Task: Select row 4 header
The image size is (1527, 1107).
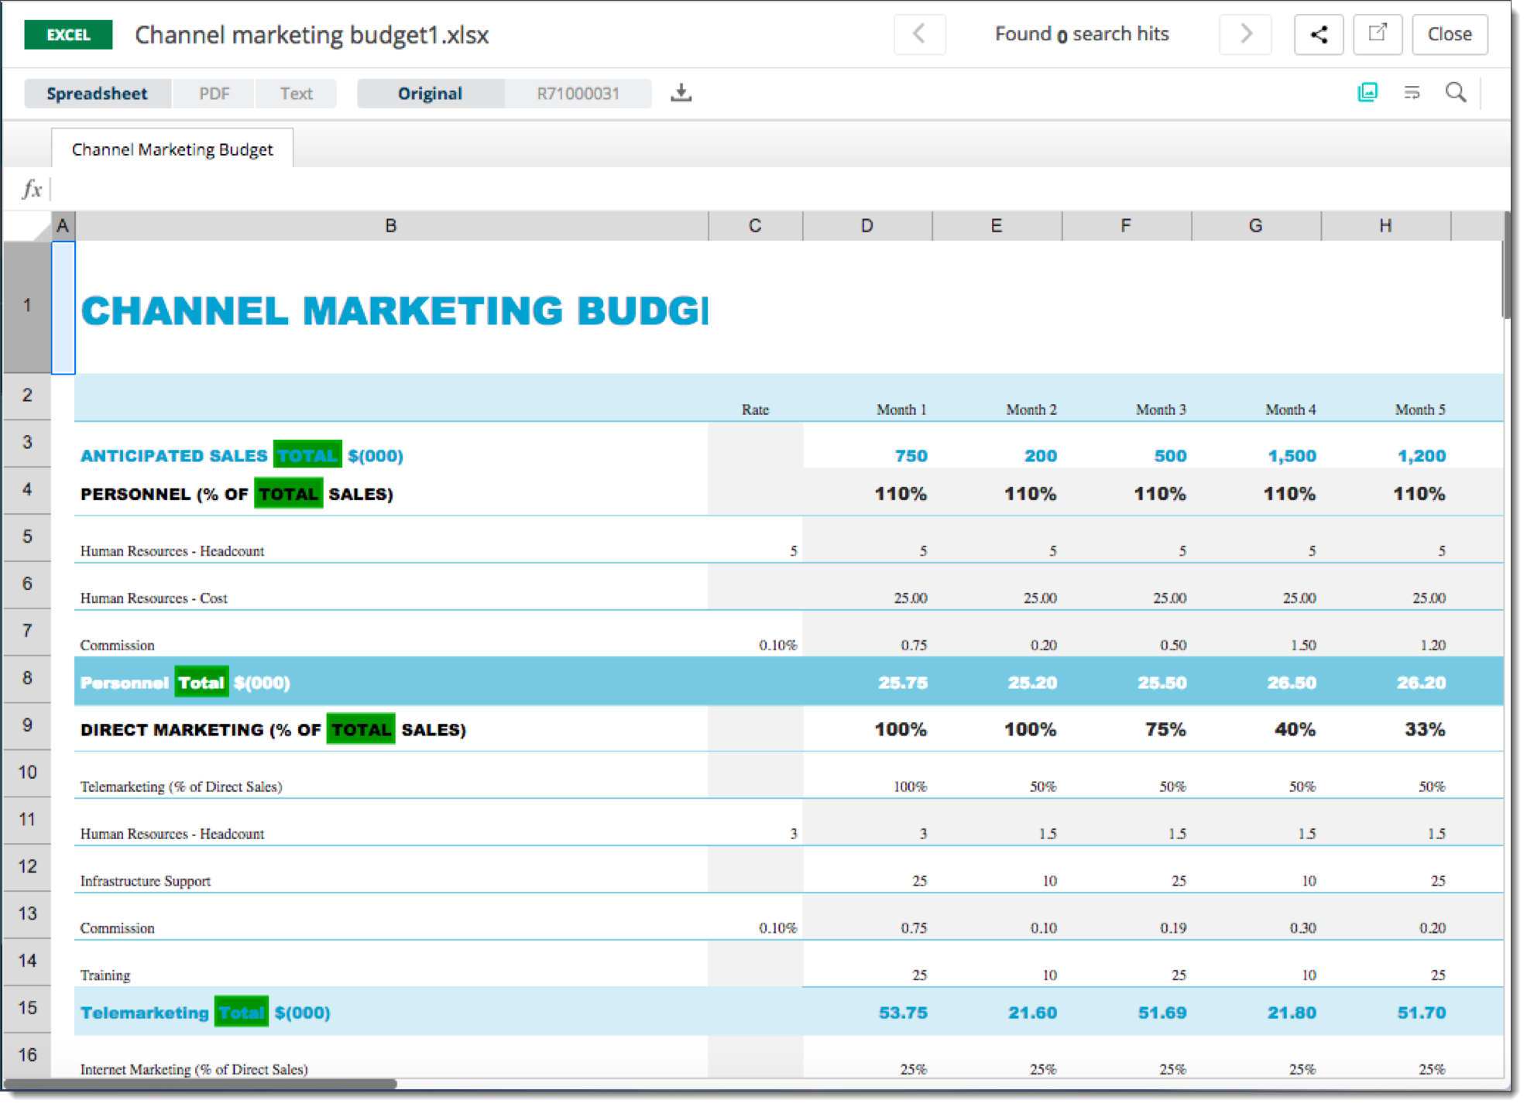Action: click(27, 490)
